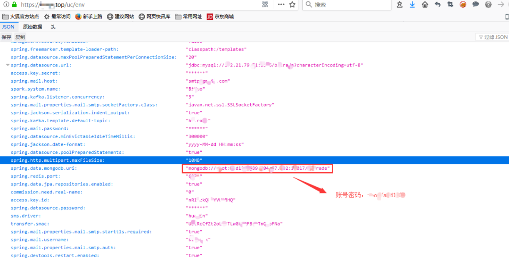Select the "classpath:/templates" value
Viewport: 509px width, 259px height.
point(216,49)
